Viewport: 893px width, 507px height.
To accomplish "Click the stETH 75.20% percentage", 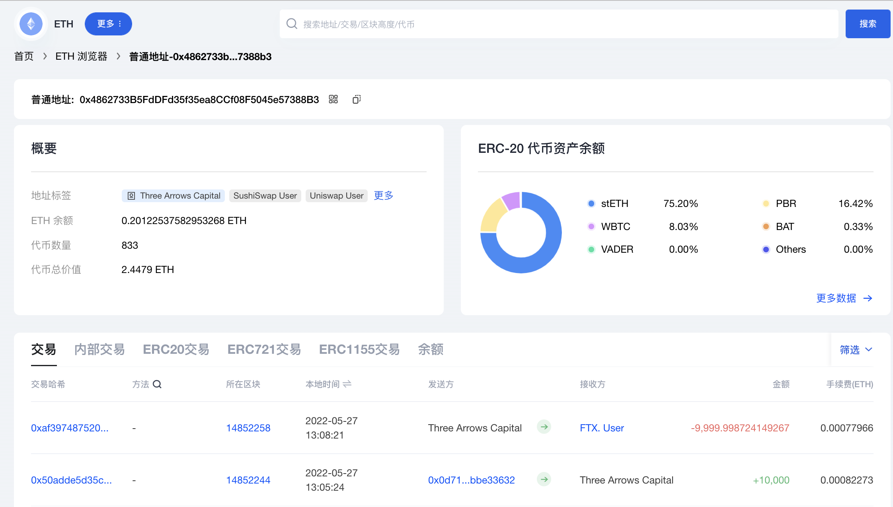I will tap(680, 204).
